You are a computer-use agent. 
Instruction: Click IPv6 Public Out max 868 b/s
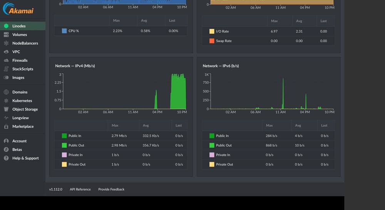pyautogui.click(x=271, y=145)
